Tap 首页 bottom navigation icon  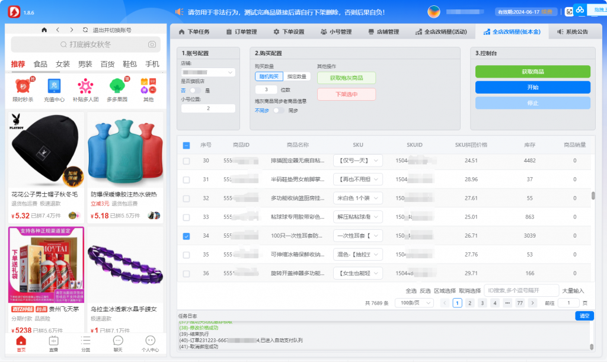tap(21, 341)
